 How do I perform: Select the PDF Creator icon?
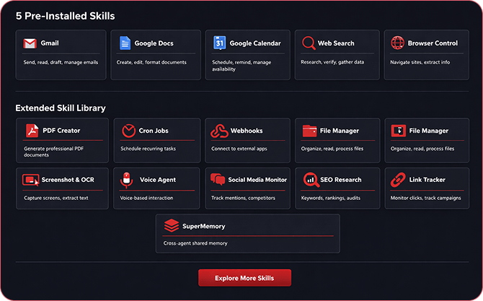point(32,131)
